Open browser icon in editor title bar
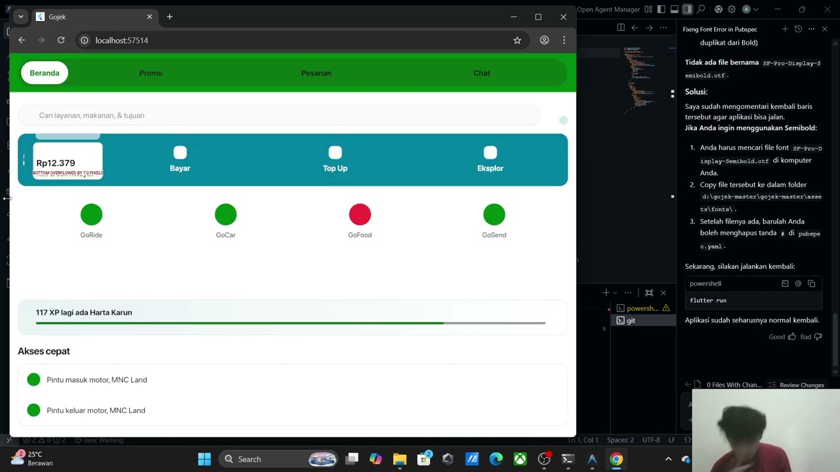 coord(719,9)
